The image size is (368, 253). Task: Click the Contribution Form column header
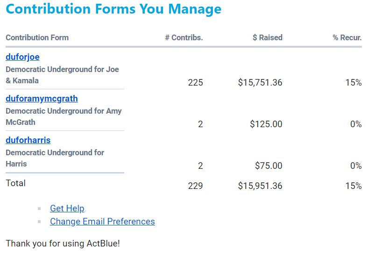click(37, 38)
